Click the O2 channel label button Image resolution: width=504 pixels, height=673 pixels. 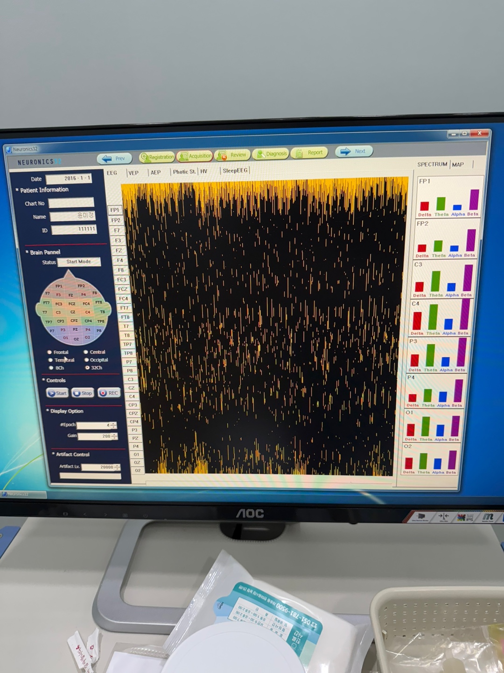tap(138, 470)
